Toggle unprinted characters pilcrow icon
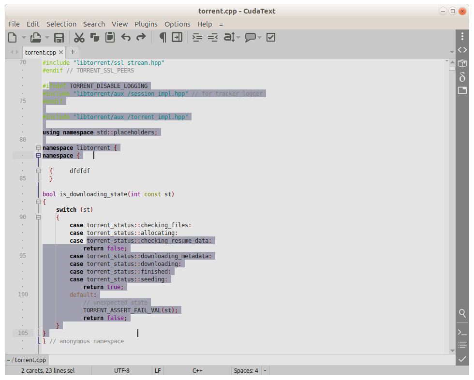 tap(163, 37)
